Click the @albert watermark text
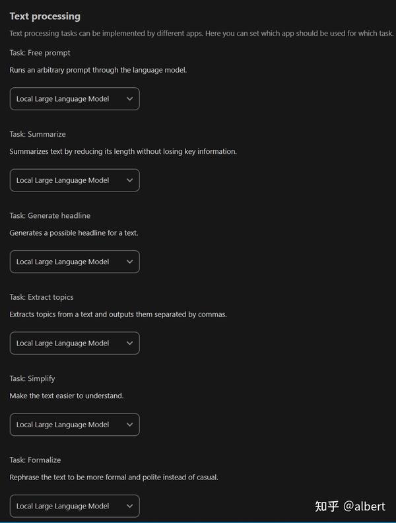Image resolution: width=396 pixels, height=523 pixels. pyautogui.click(x=364, y=506)
